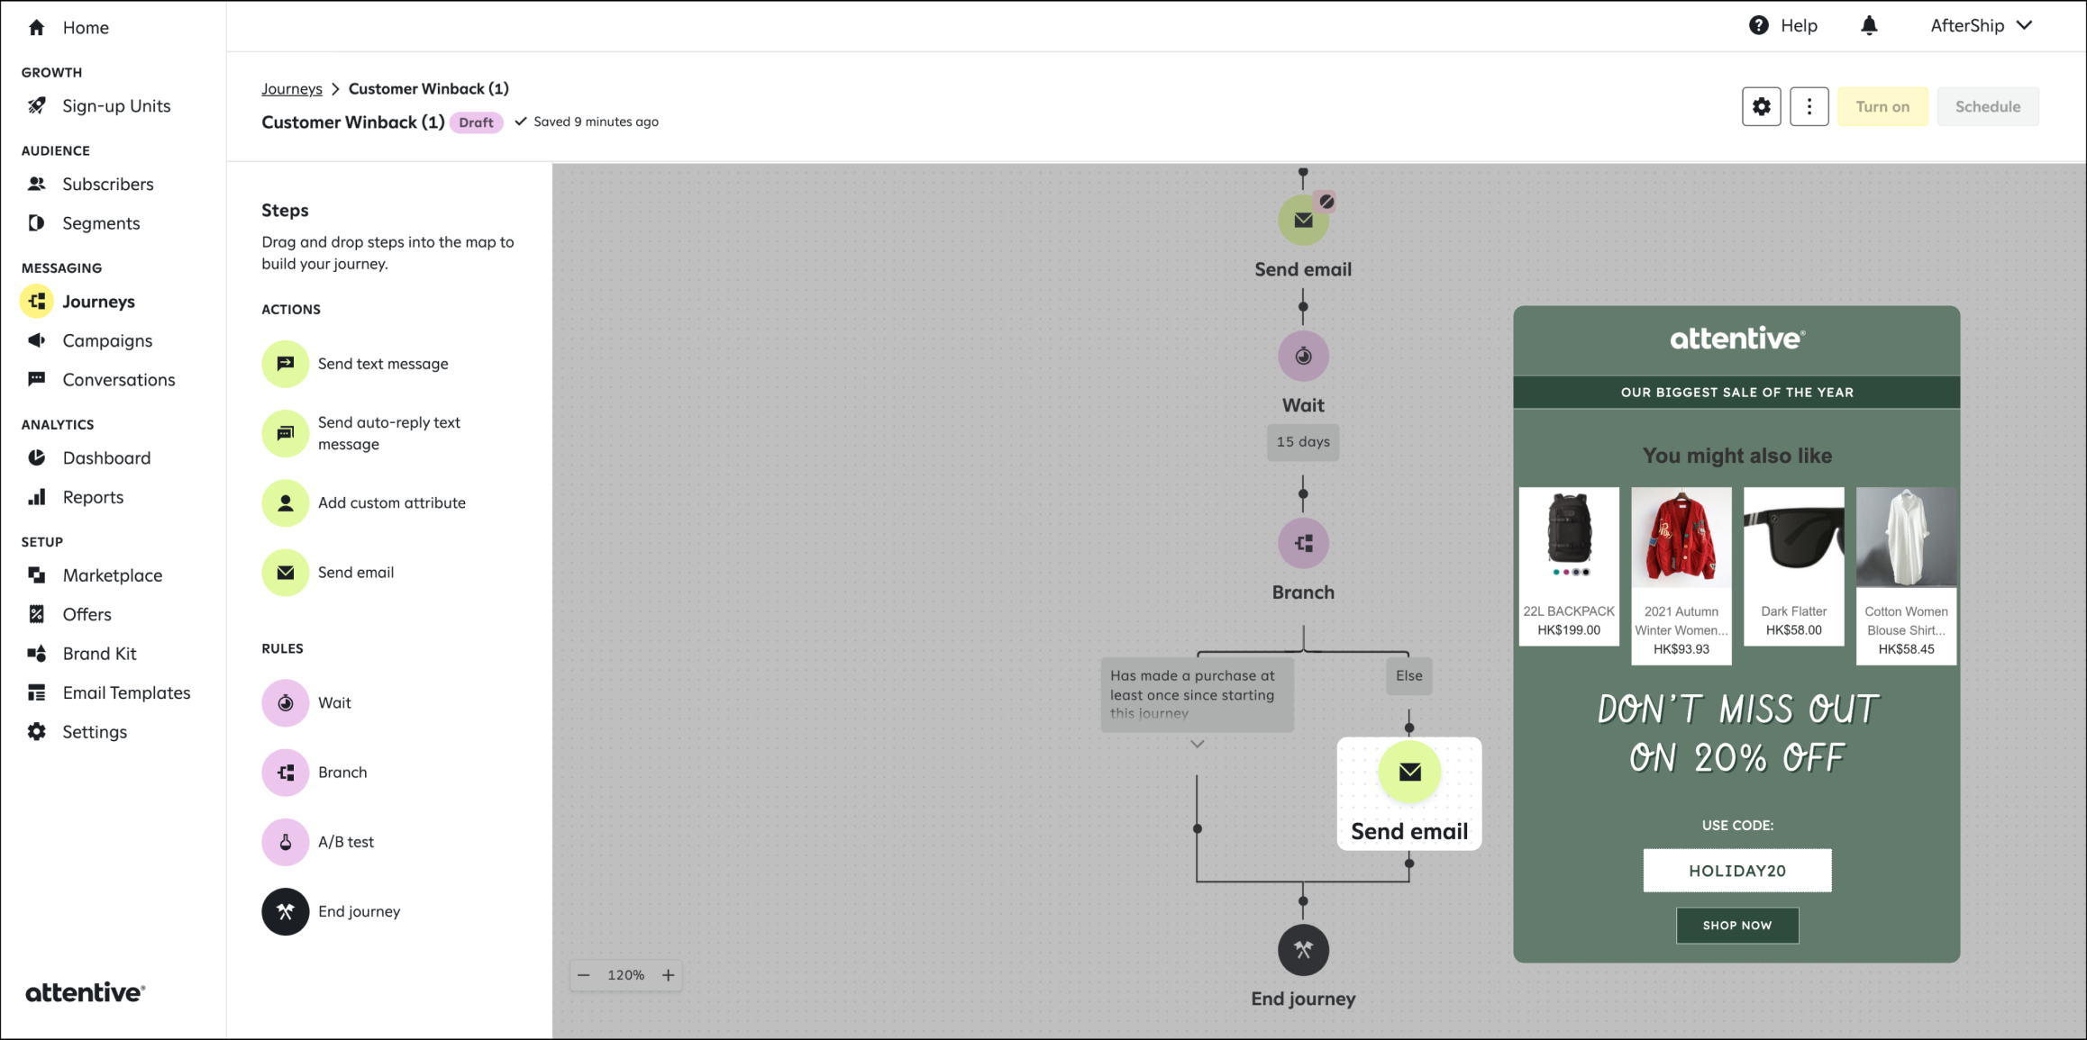Click the Draft status badge
The height and width of the screenshot is (1040, 2087).
pyautogui.click(x=476, y=122)
